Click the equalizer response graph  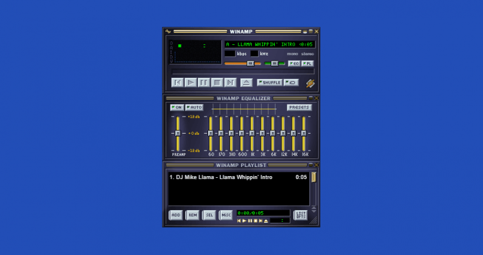tap(244, 109)
